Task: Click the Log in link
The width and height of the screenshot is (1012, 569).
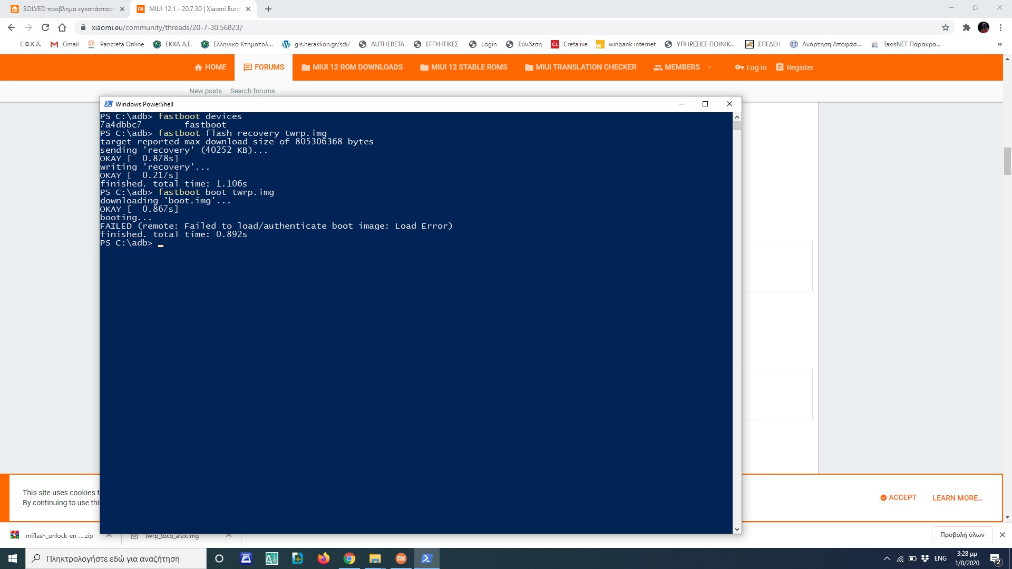Action: 751,67
